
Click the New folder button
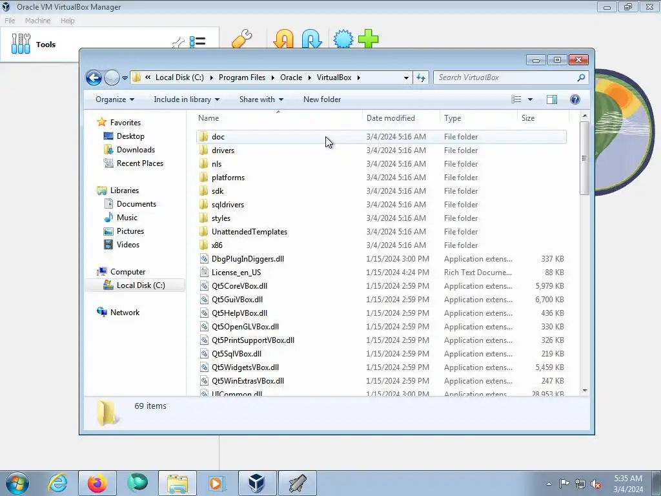pyautogui.click(x=322, y=99)
